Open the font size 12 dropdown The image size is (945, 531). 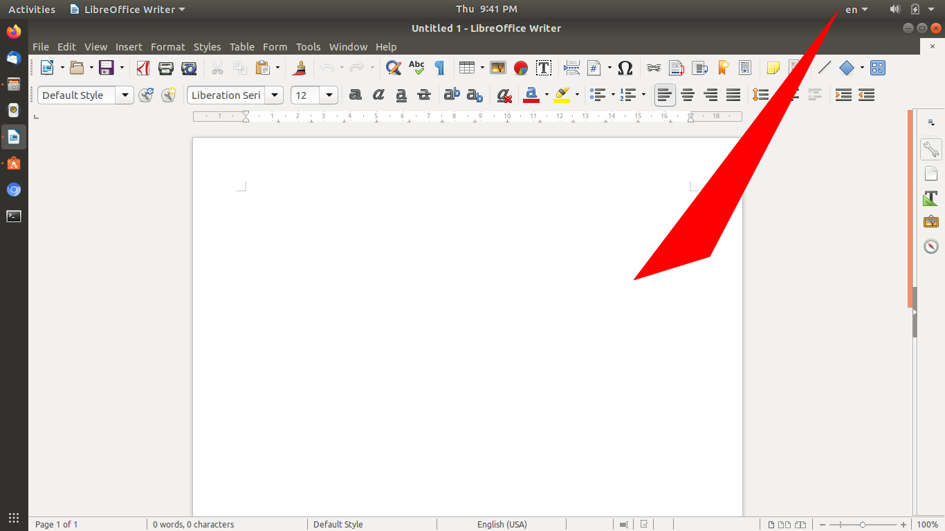point(329,95)
